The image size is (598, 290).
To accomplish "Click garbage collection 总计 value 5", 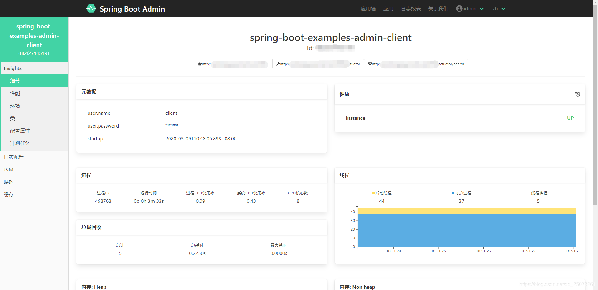I will tap(120, 253).
